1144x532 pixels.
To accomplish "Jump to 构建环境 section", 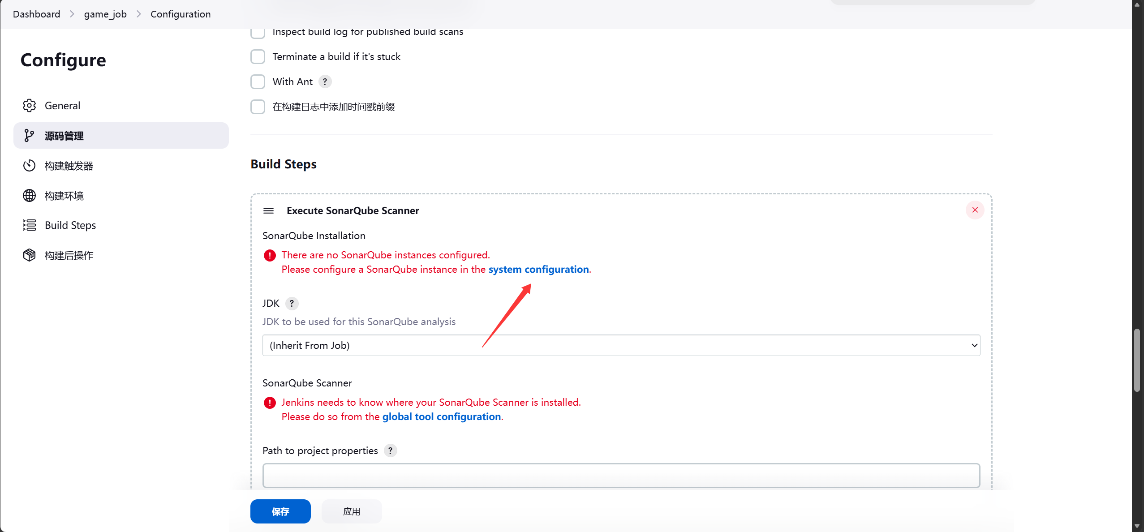I will point(121,196).
